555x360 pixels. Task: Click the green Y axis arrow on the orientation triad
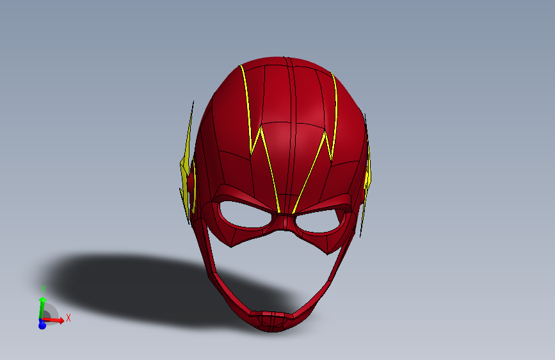[x=42, y=308]
